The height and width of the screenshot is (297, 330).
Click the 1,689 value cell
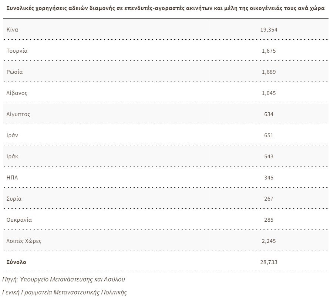point(269,72)
